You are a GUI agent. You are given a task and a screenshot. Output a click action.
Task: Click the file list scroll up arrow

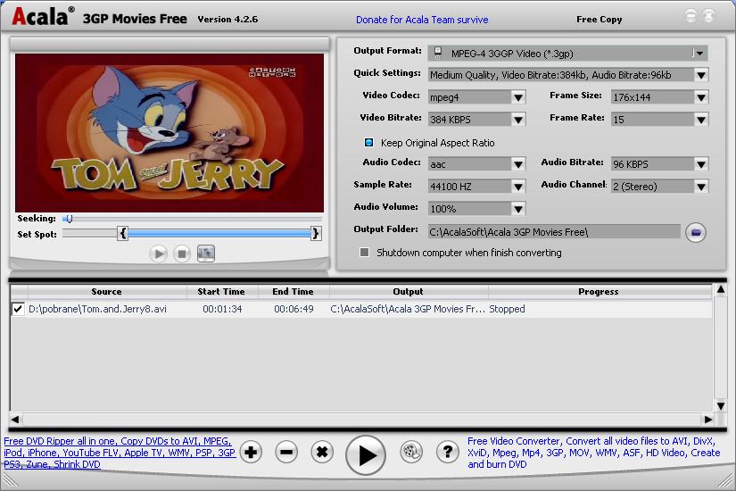pos(721,290)
